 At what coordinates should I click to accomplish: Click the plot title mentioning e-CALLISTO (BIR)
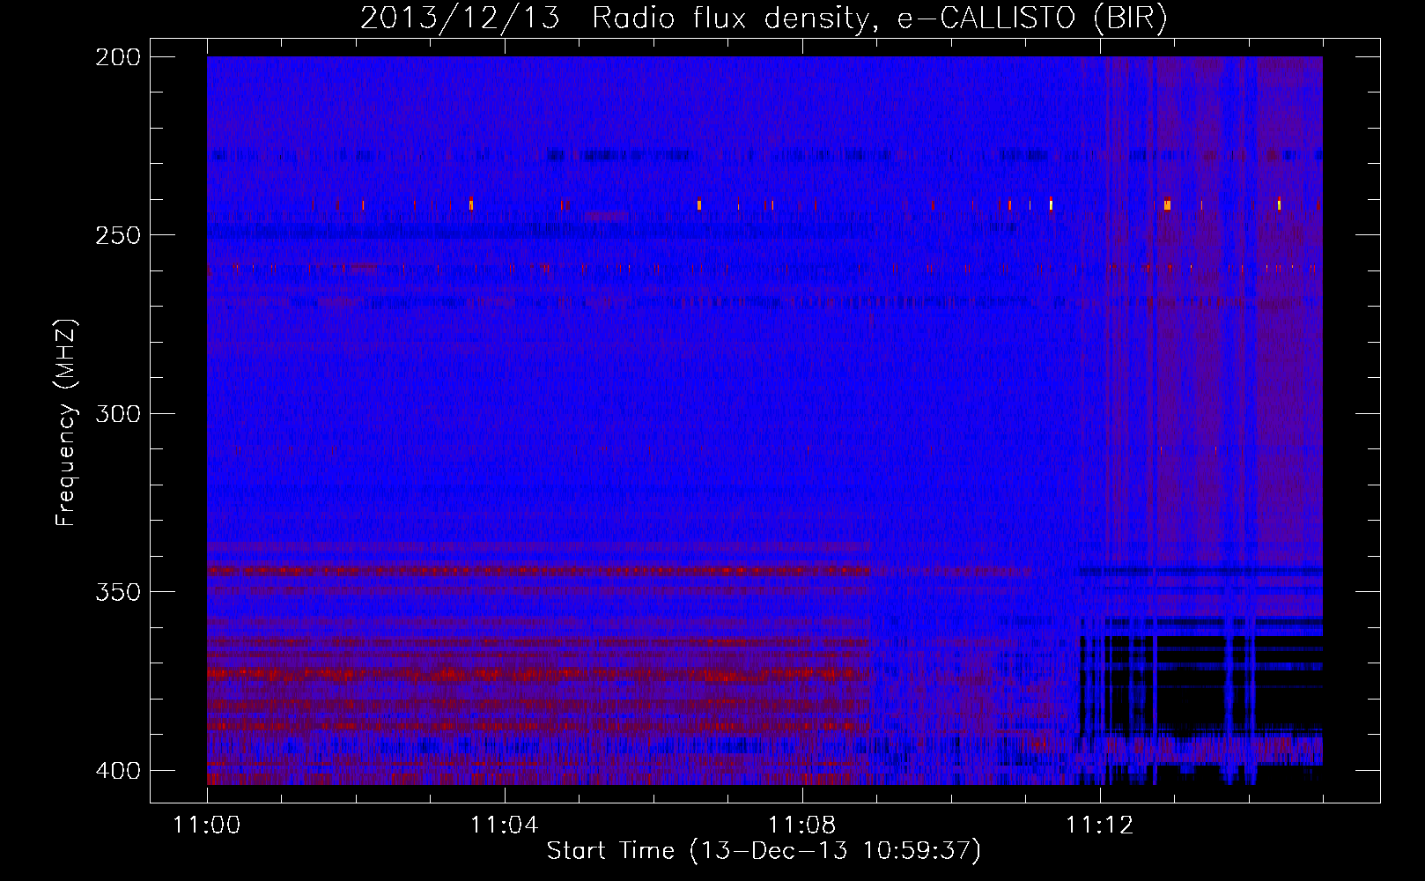[x=764, y=18]
